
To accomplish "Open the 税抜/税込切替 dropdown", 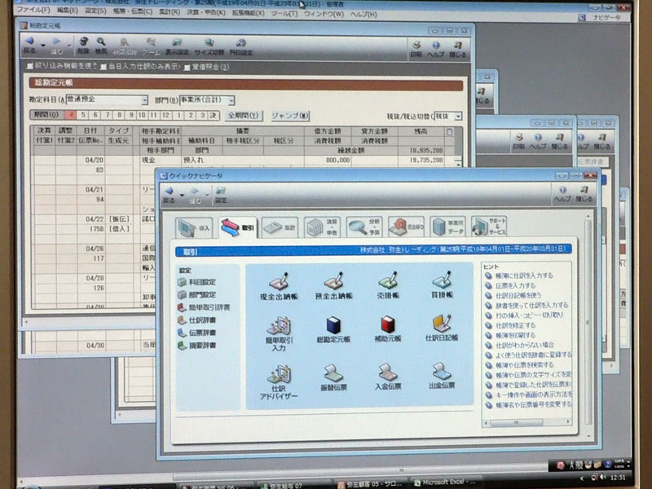I will click(x=458, y=116).
